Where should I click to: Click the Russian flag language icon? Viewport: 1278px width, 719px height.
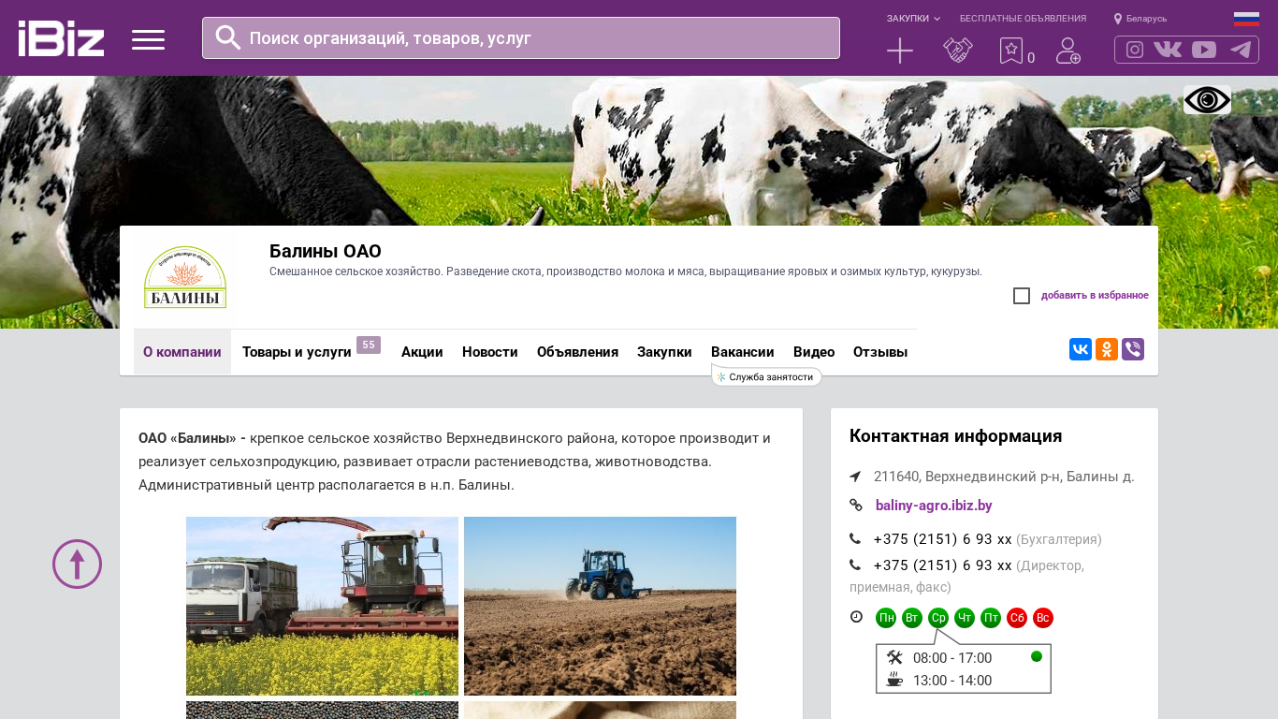[1246, 19]
